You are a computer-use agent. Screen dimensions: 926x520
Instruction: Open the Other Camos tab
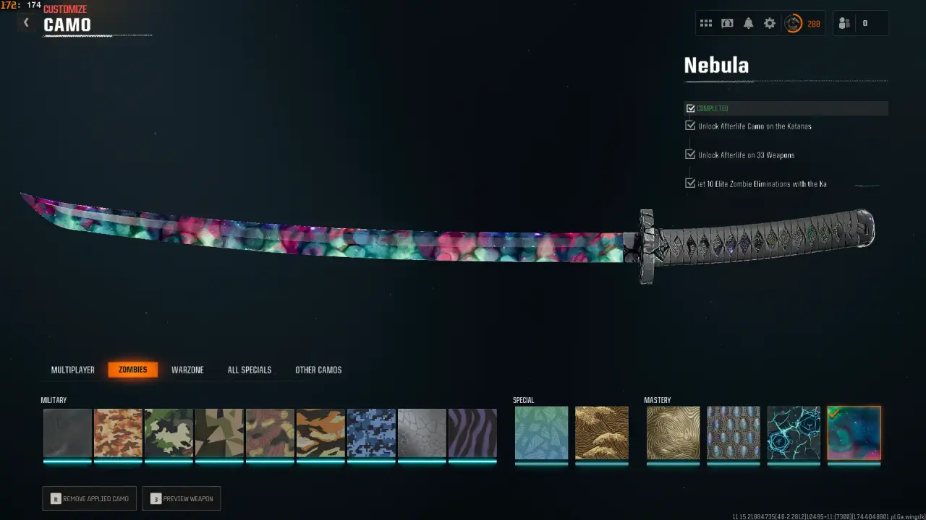pyautogui.click(x=318, y=370)
